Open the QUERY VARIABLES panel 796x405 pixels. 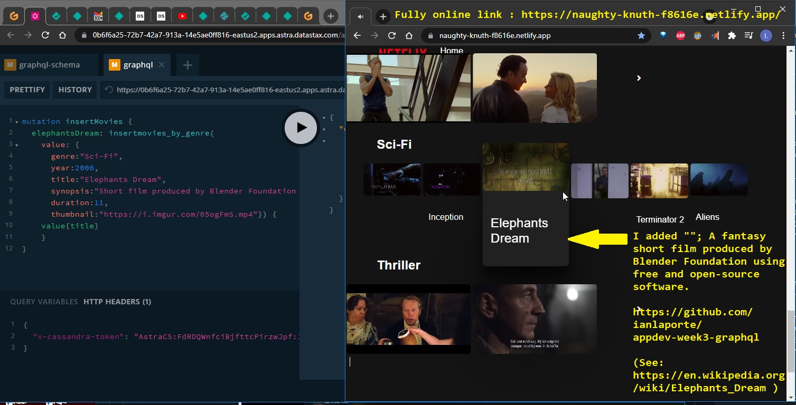44,302
